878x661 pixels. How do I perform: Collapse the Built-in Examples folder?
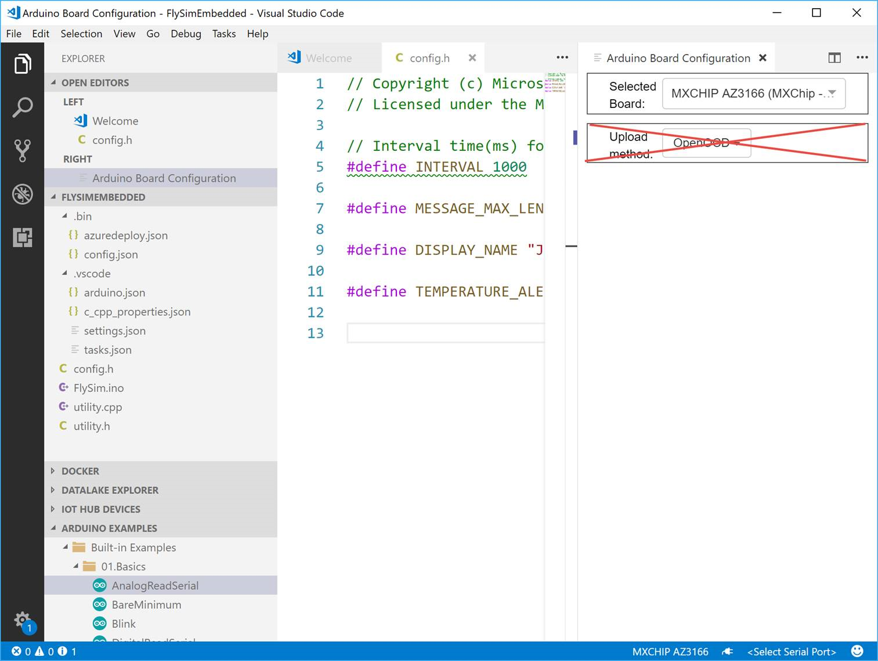pyautogui.click(x=161, y=547)
